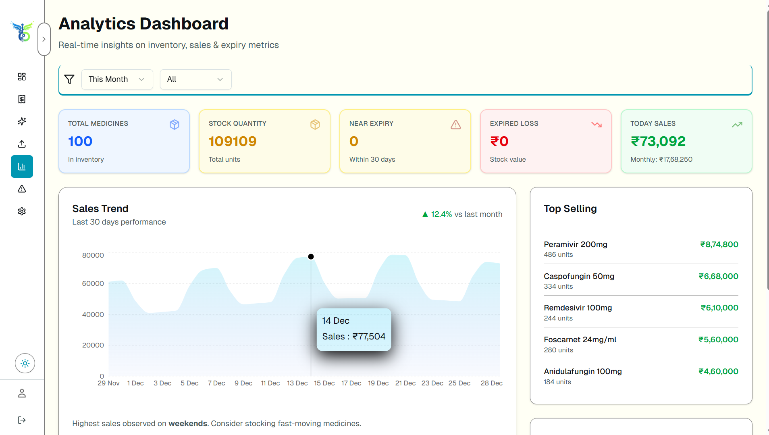Click the caduceus app logo
This screenshot has height=435, width=769.
coord(22,32)
